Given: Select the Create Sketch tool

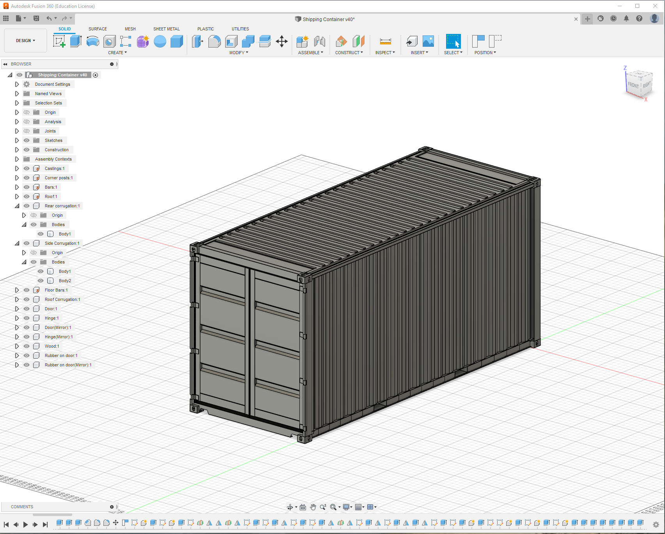Looking at the screenshot, I should point(59,41).
